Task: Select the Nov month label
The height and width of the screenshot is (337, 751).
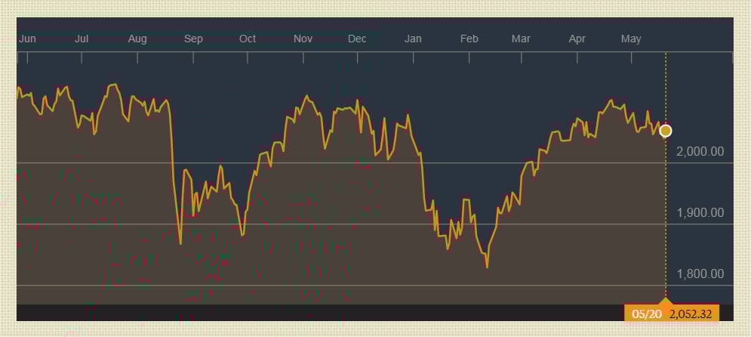Action: [x=303, y=39]
